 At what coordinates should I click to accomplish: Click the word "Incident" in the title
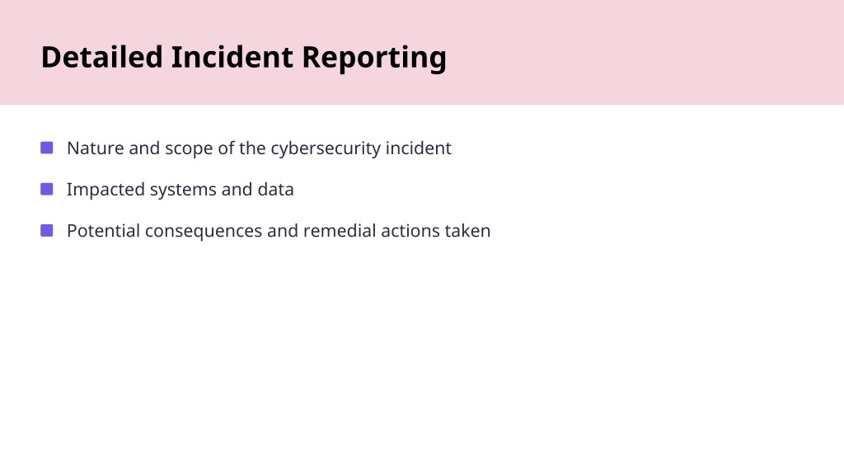click(x=232, y=57)
